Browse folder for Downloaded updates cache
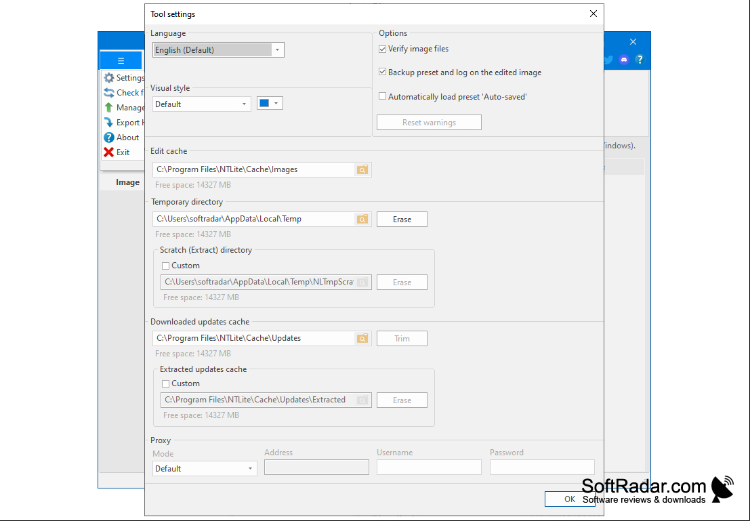This screenshot has width=750, height=521. pos(362,338)
